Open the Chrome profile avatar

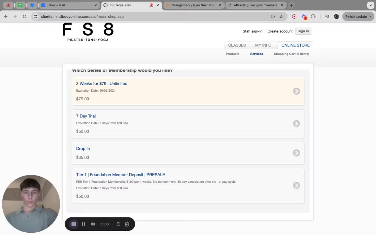pos(337,17)
